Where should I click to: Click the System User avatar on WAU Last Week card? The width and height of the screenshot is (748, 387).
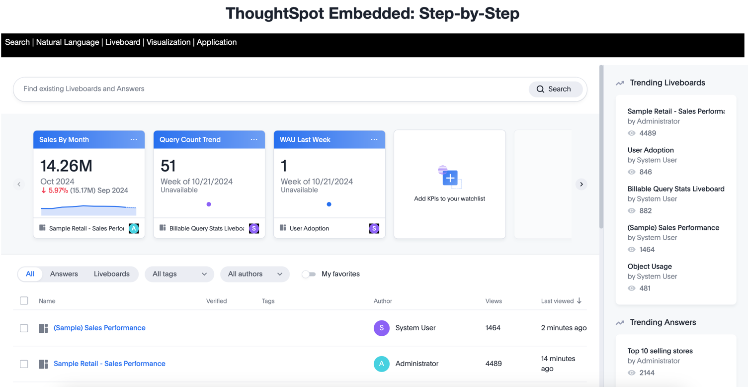click(x=374, y=228)
